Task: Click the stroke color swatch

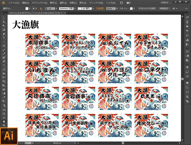Action: point(33,9)
